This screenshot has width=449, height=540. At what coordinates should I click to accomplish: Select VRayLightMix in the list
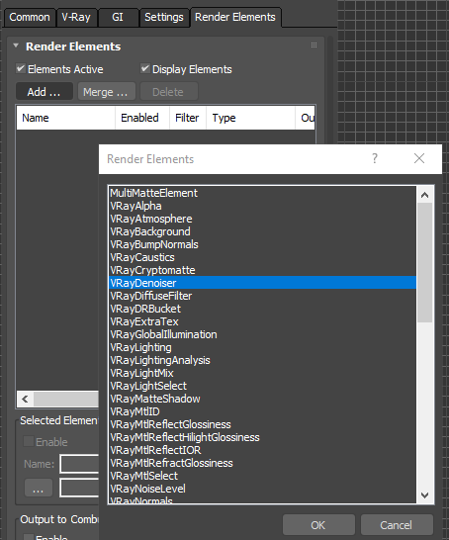click(262, 373)
